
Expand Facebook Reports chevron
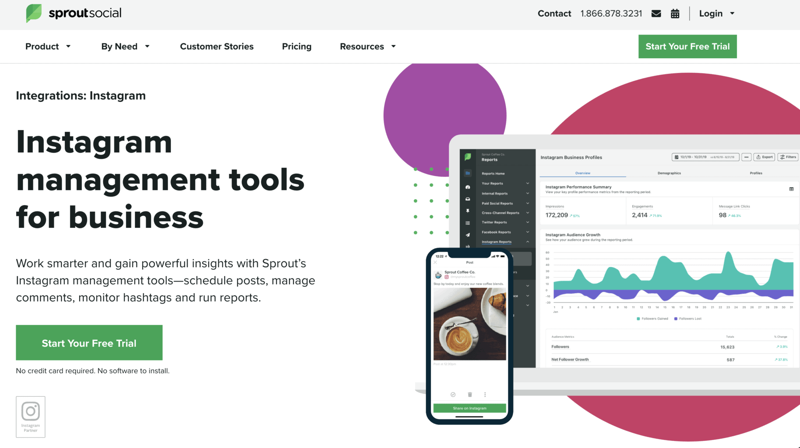[x=527, y=232]
